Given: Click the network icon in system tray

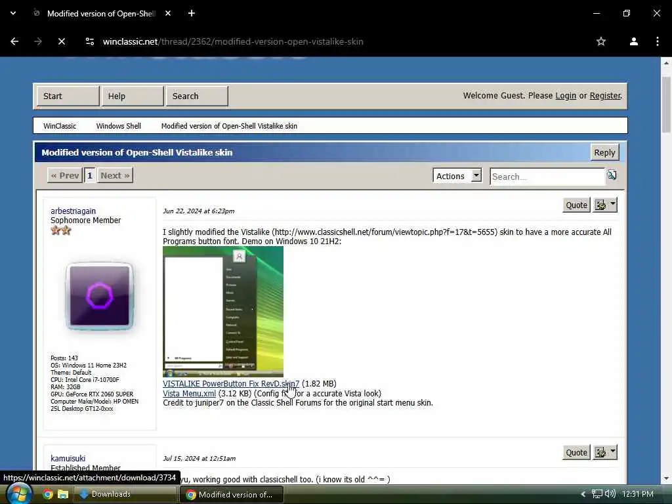Looking at the screenshot, I should [x=597, y=493].
